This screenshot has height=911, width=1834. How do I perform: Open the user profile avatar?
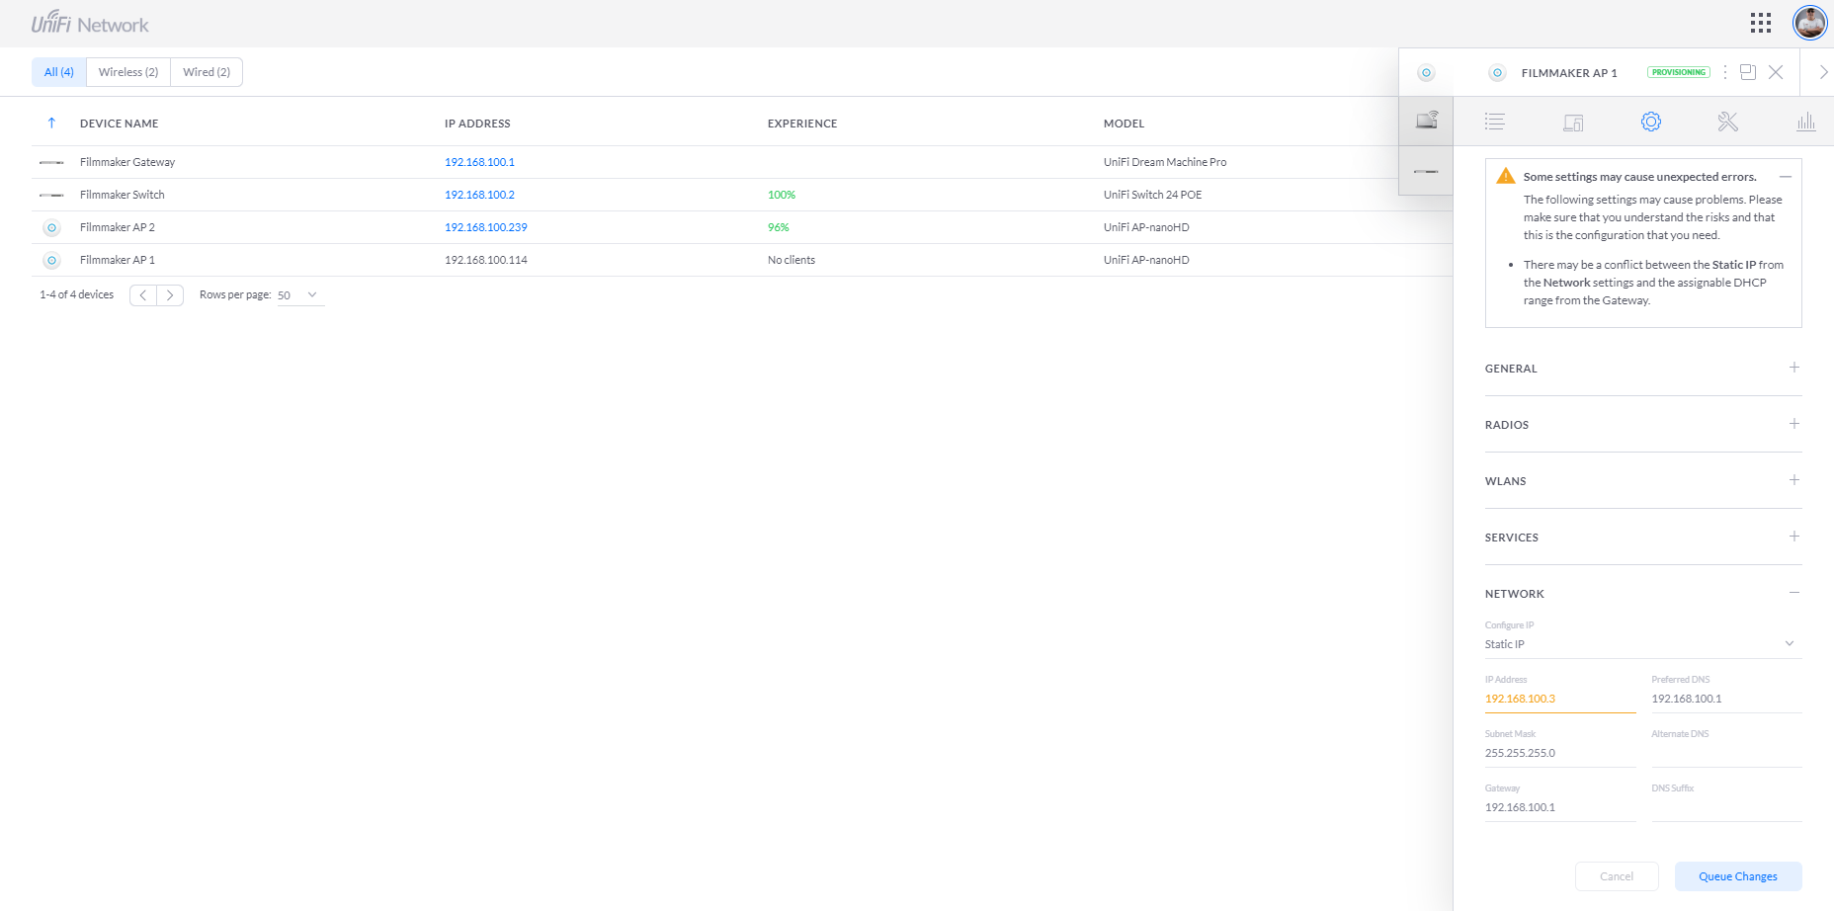coord(1810,23)
